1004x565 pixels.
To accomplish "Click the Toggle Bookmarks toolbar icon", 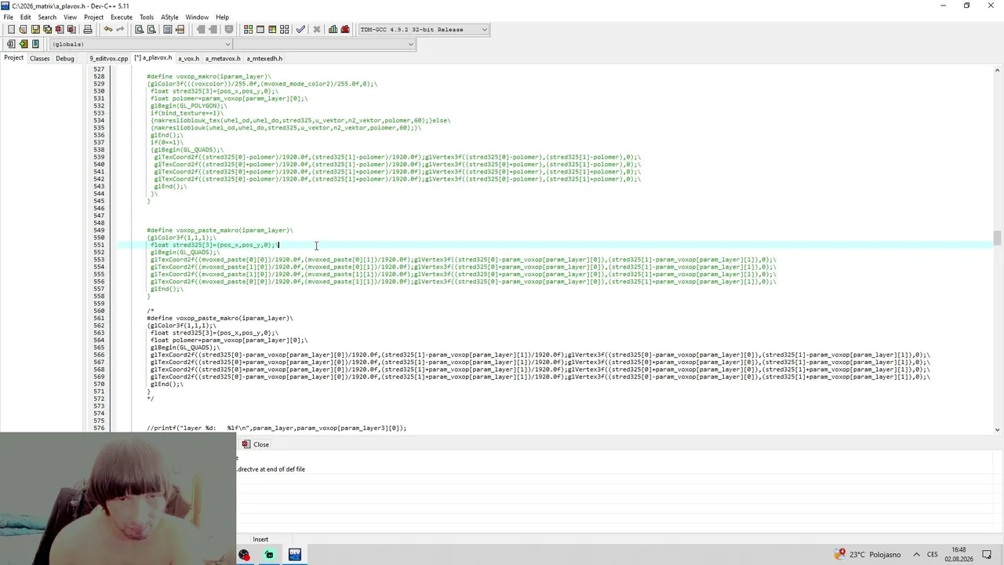I will point(23,44).
